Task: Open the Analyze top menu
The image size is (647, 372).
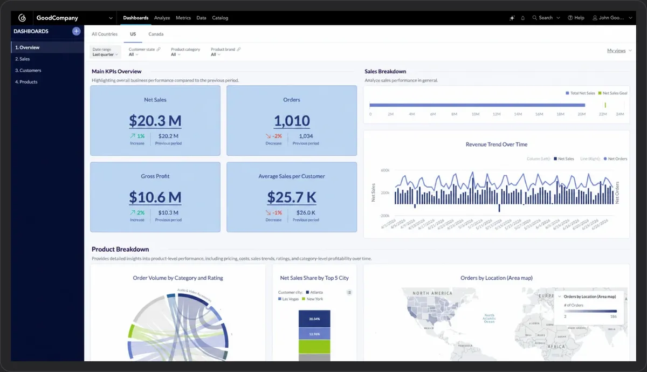Action: 162,18
